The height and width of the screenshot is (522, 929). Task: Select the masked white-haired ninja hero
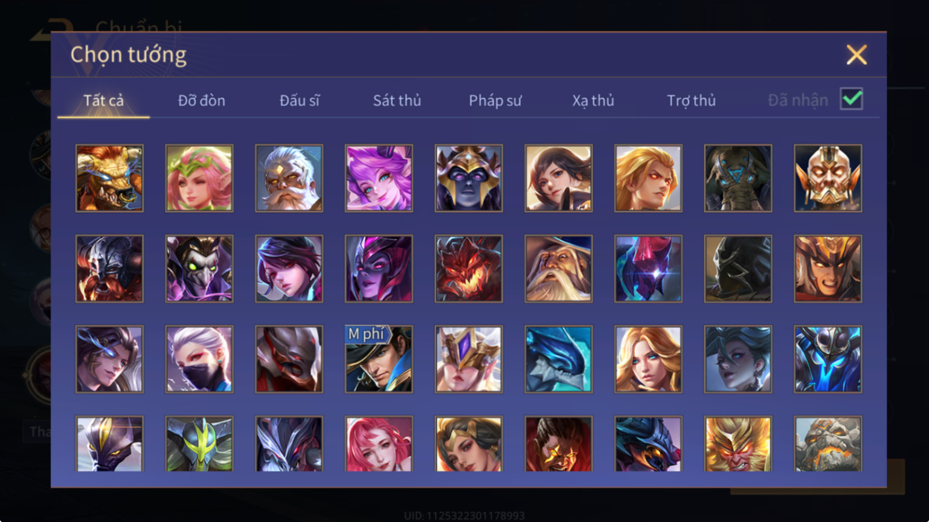pyautogui.click(x=199, y=359)
